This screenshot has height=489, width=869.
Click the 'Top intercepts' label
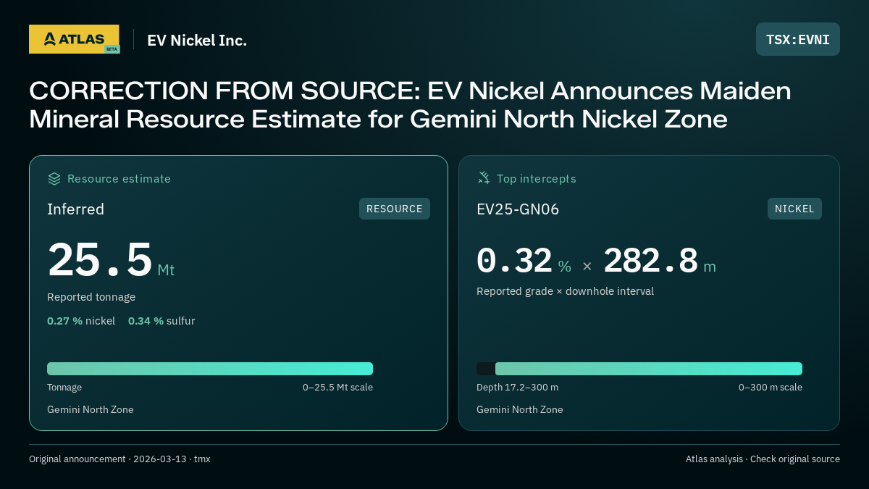pyautogui.click(x=537, y=178)
